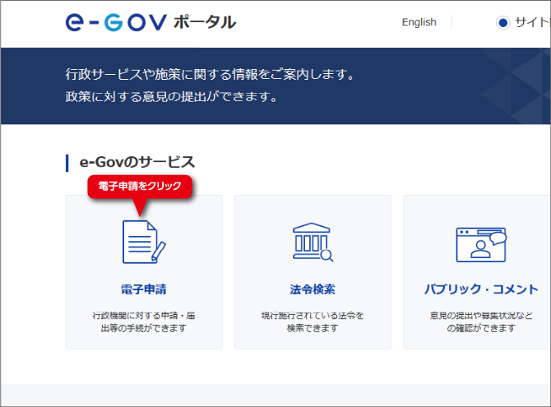Viewport: 551px width, 407px height.
Task: Click the 政策に対する意見の提出 banner line
Action: pos(171,97)
